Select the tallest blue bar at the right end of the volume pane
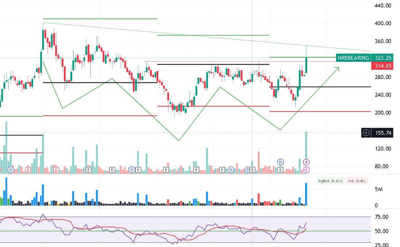This screenshot has width=400, height=247. pyautogui.click(x=306, y=194)
